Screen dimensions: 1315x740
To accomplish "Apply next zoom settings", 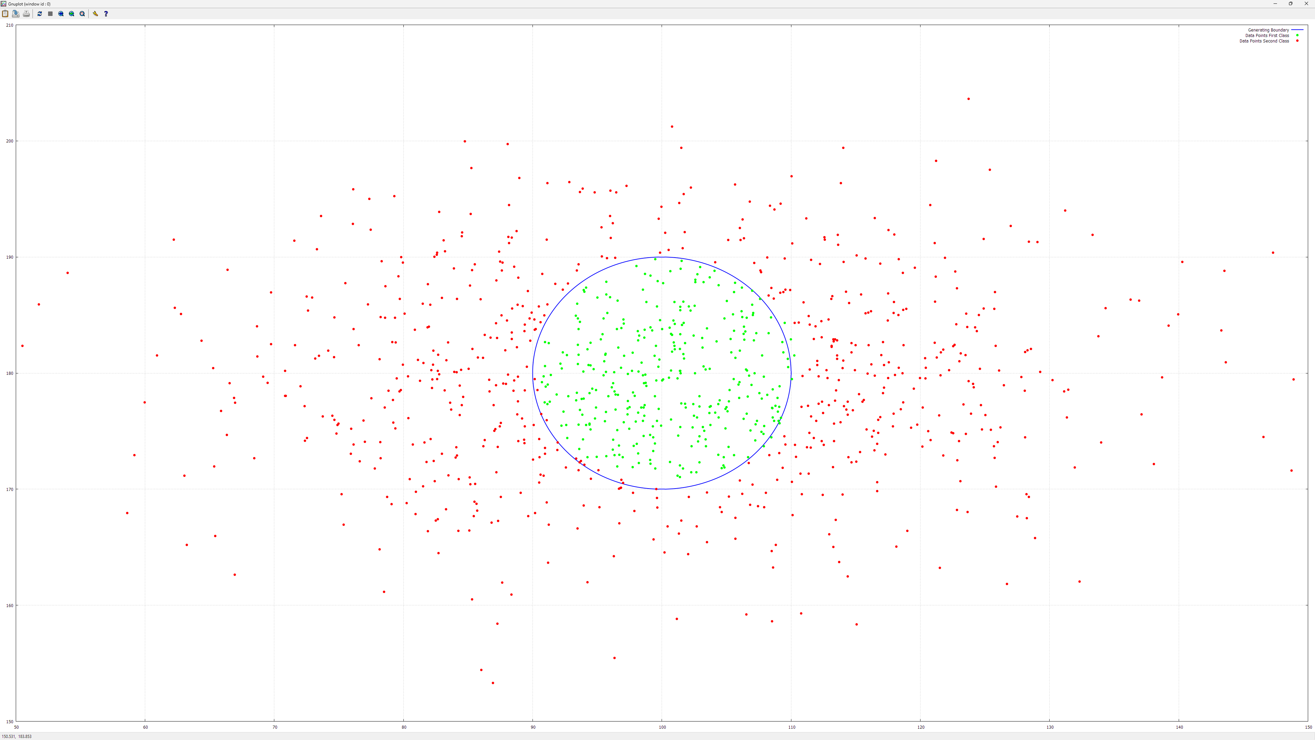I will [72, 14].
